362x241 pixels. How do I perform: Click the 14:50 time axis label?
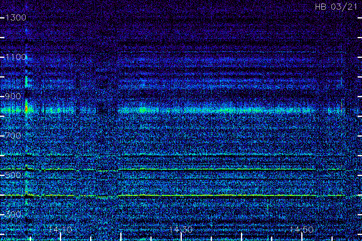[302, 230]
